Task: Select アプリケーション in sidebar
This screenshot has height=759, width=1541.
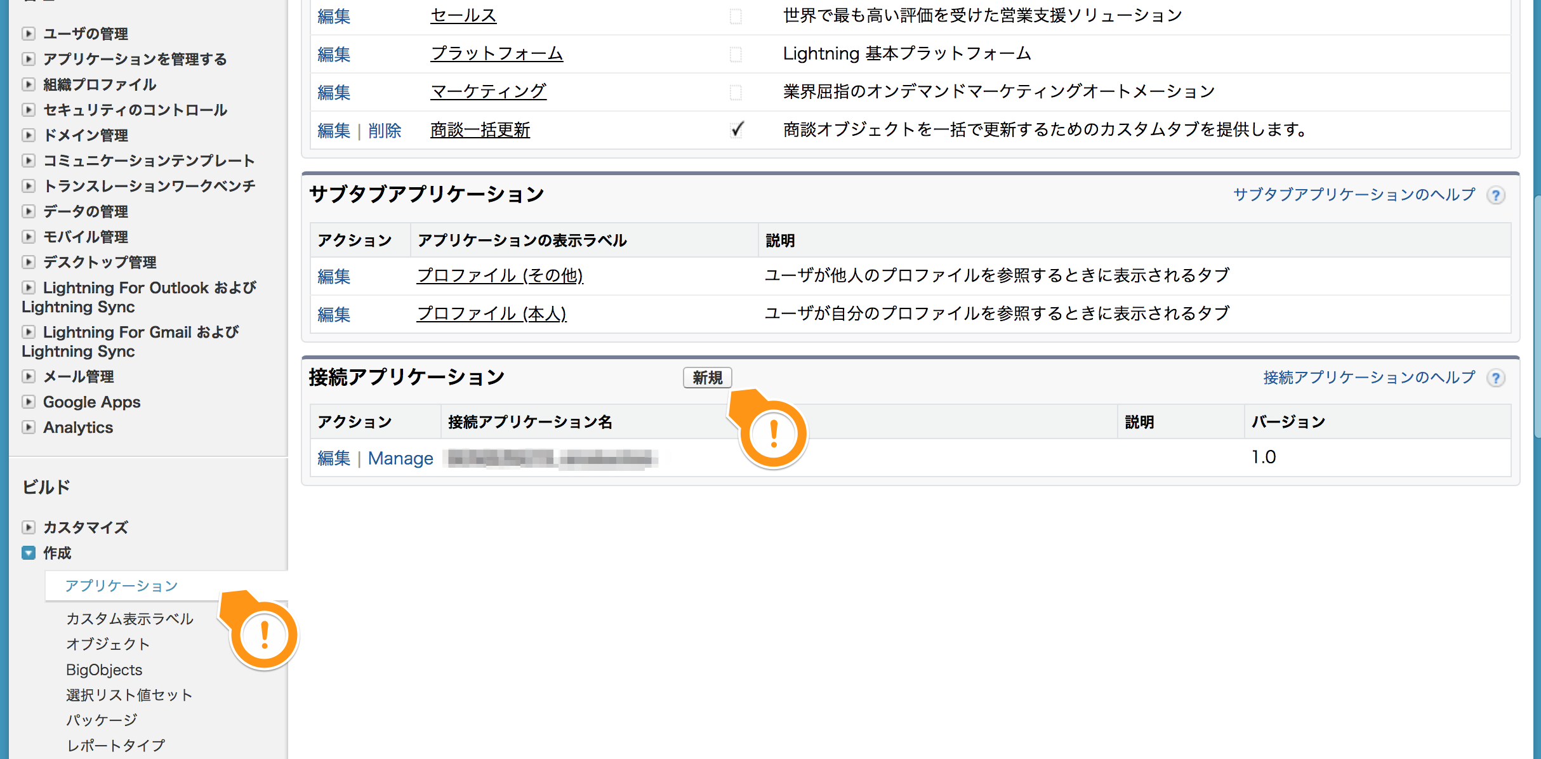Action: click(121, 585)
